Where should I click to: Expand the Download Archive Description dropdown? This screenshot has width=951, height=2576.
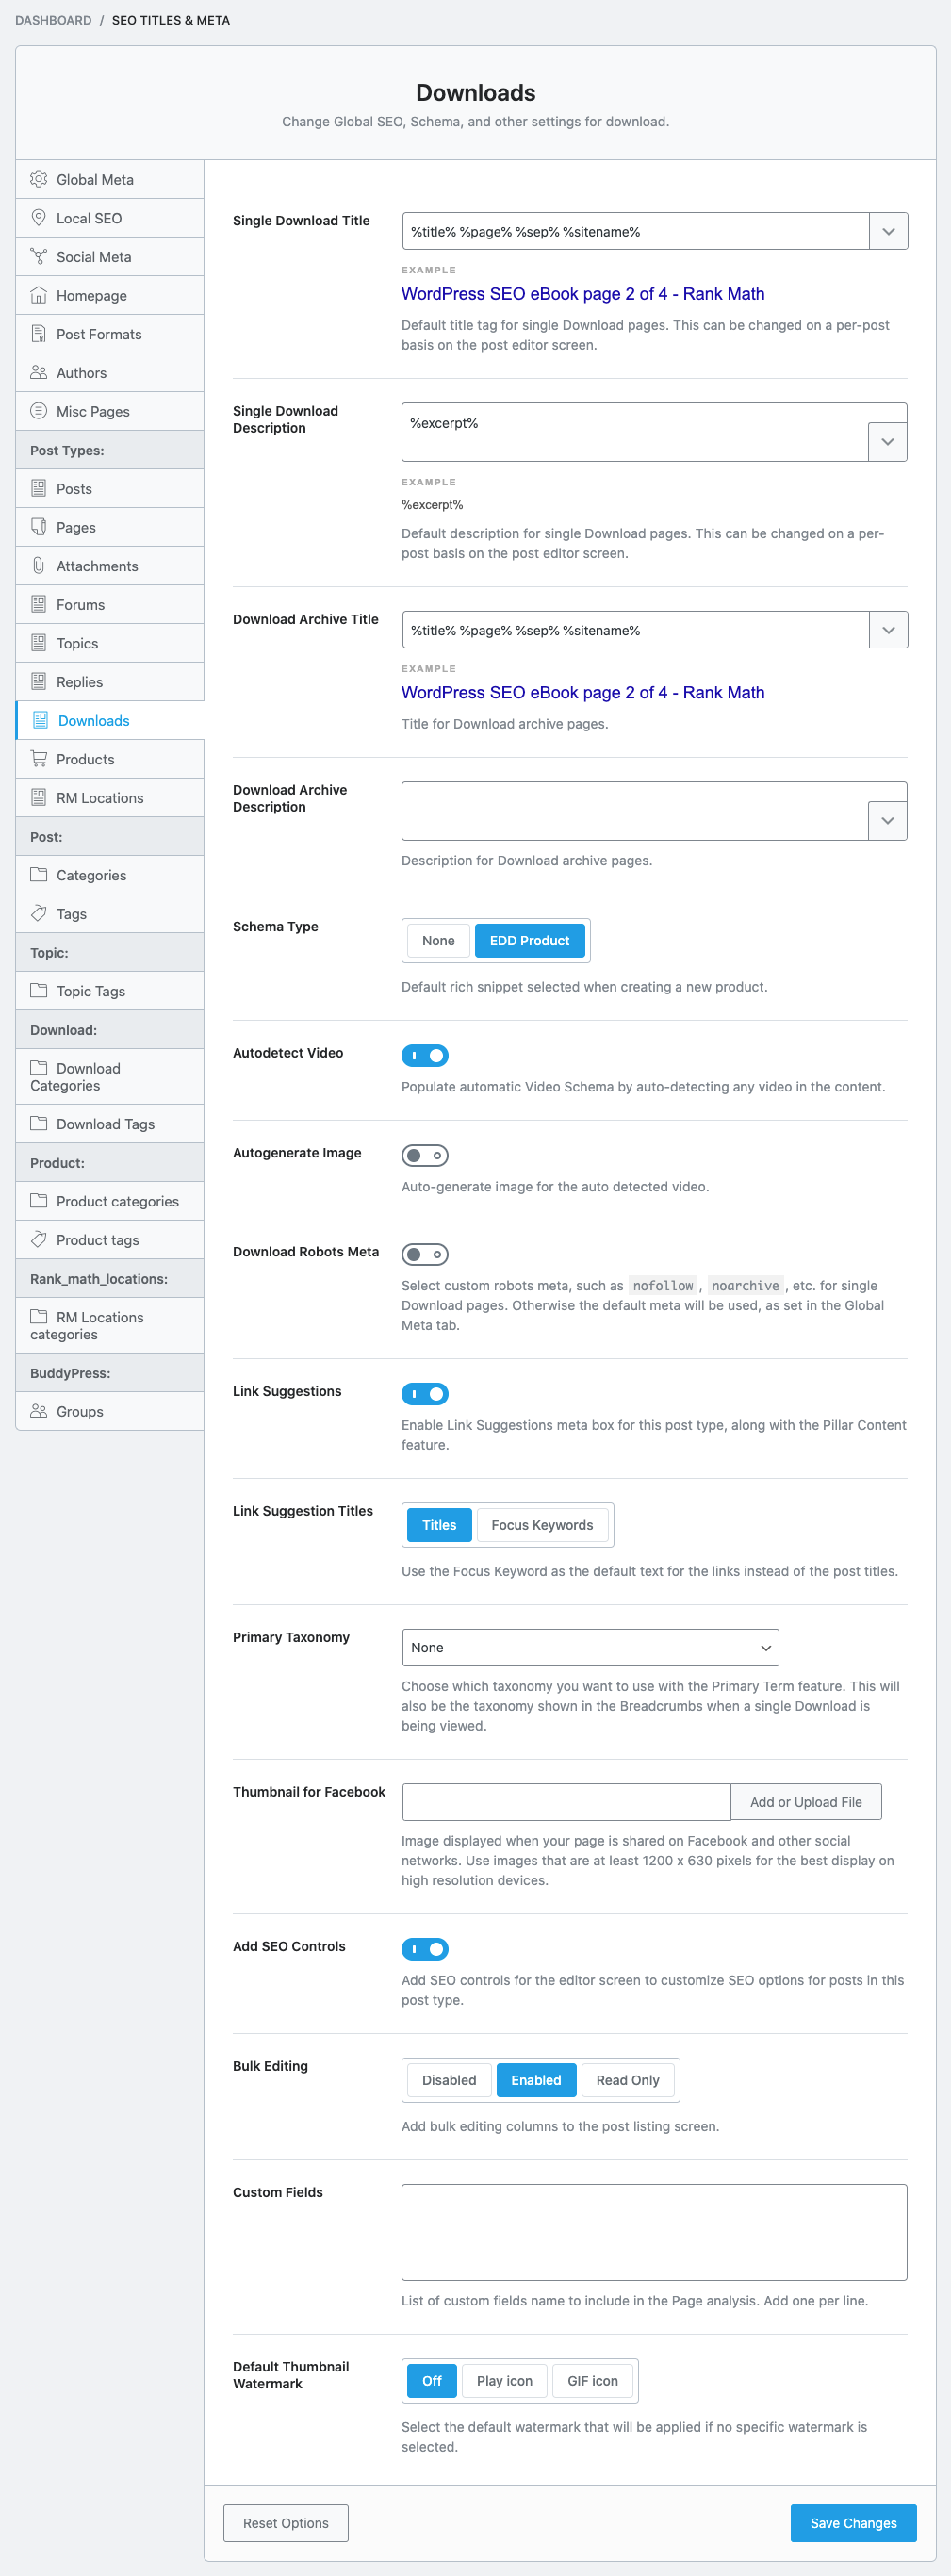(886, 820)
